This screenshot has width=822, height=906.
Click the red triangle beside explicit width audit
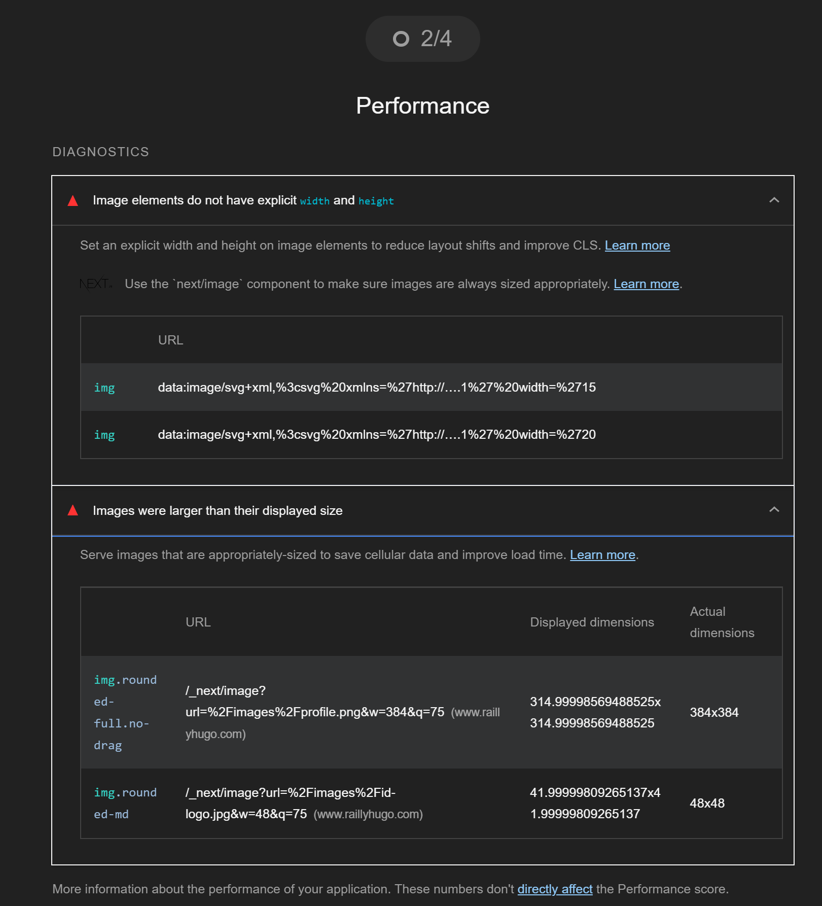(x=73, y=201)
